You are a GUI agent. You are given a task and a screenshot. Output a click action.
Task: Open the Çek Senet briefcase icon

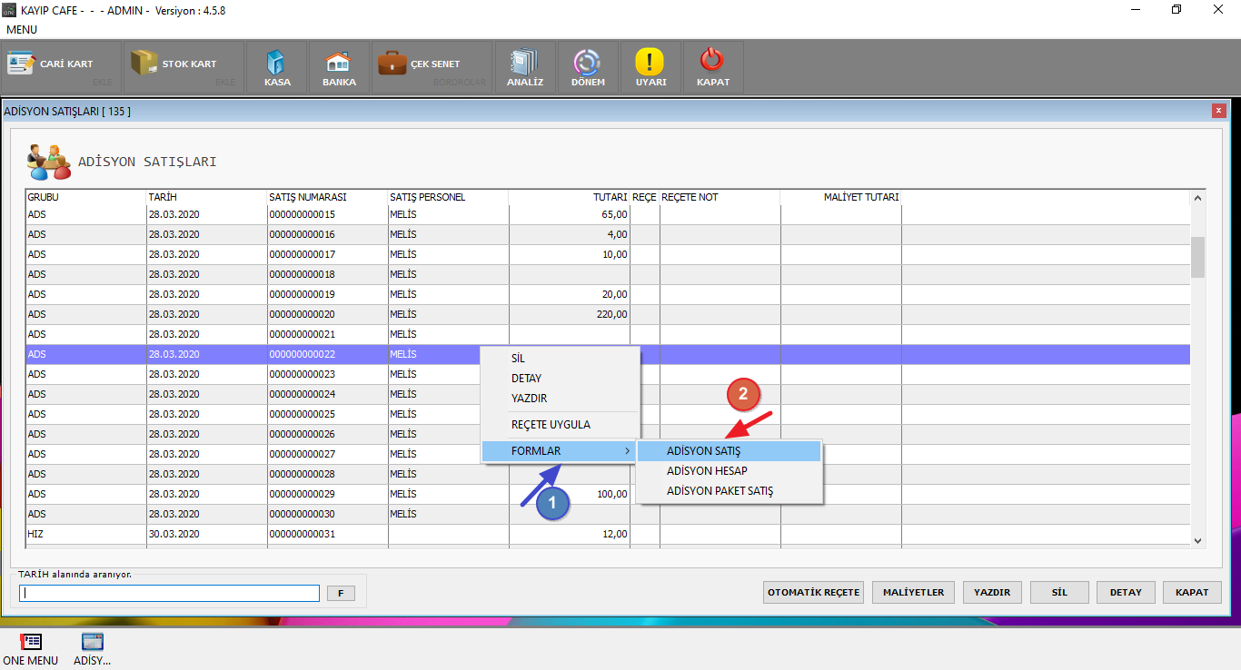coord(392,63)
